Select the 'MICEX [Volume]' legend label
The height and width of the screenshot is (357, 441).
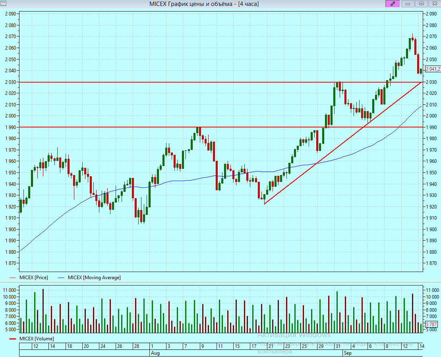(37, 339)
